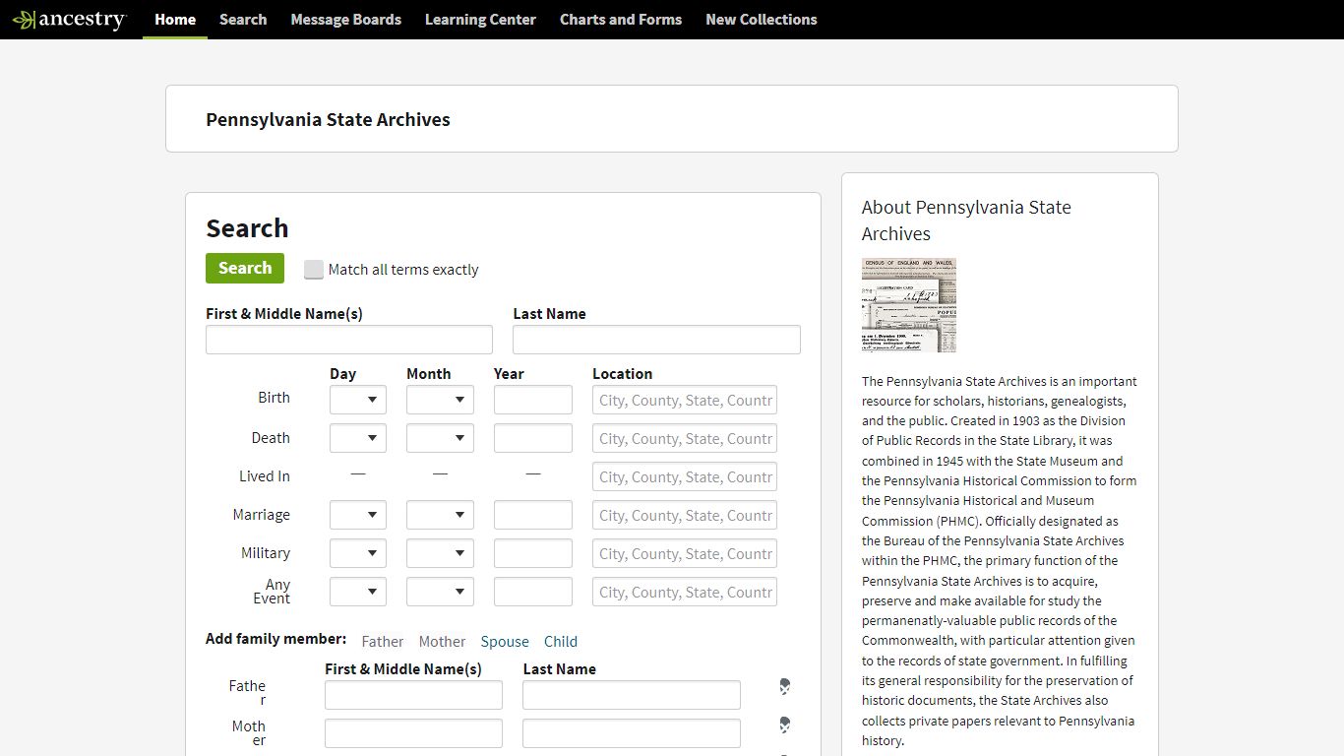
Task: Click the Military Location field
Action: point(685,553)
